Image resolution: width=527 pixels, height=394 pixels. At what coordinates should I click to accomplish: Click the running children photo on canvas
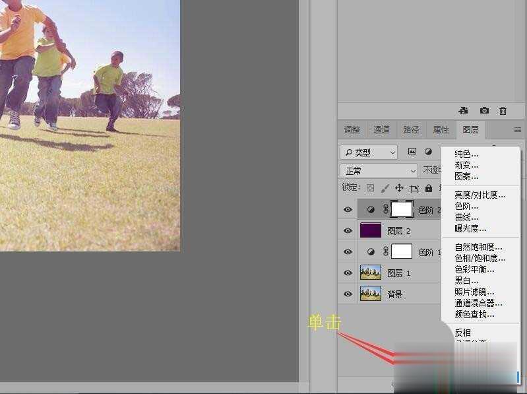(90, 125)
